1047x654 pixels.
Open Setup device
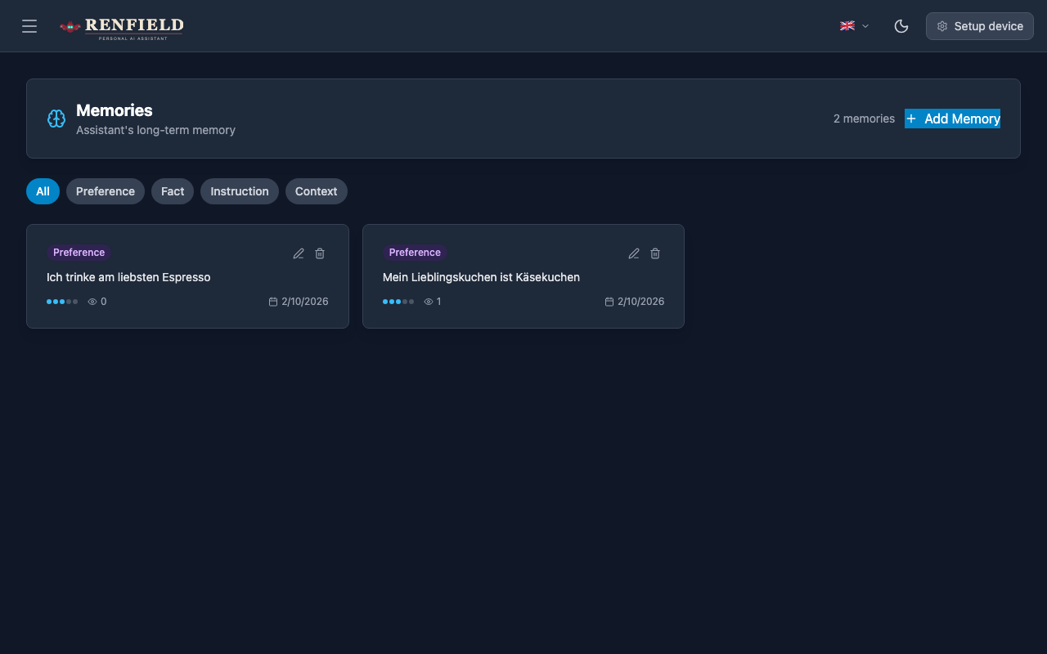pos(979,25)
